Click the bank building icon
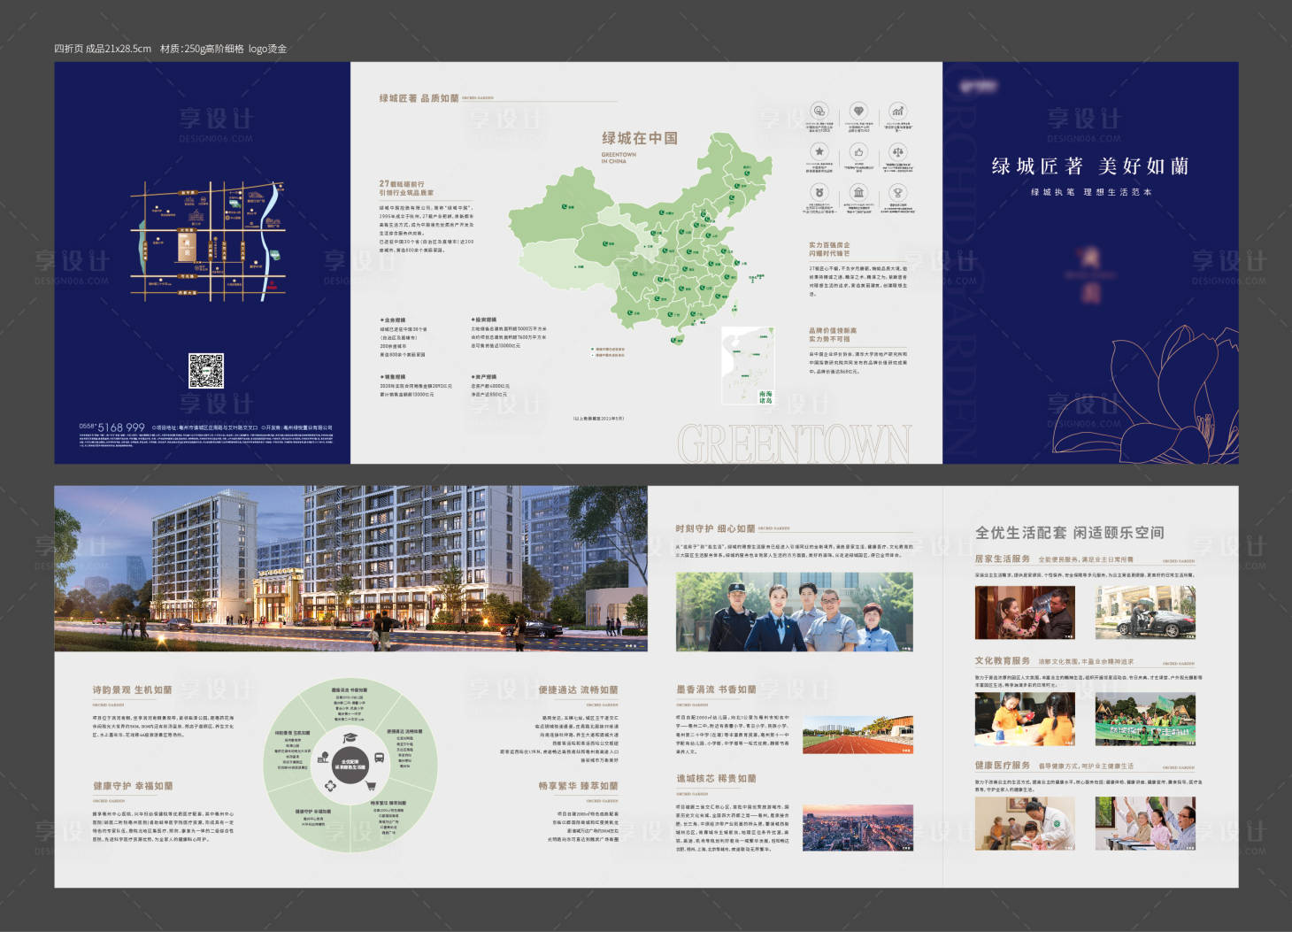The image size is (1292, 932). coord(858,191)
